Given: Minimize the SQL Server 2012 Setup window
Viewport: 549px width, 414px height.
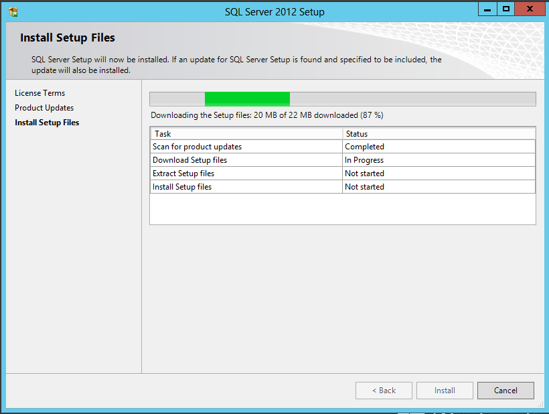Looking at the screenshot, I should [x=487, y=9].
